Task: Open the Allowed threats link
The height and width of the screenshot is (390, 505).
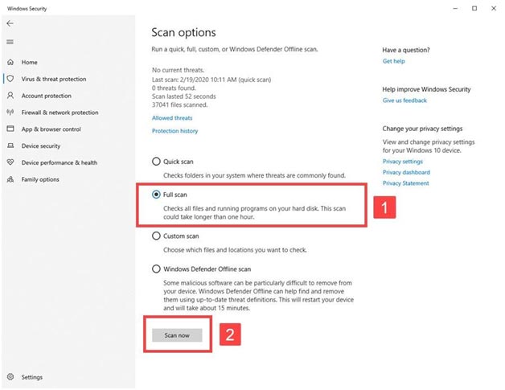Action: (172, 118)
